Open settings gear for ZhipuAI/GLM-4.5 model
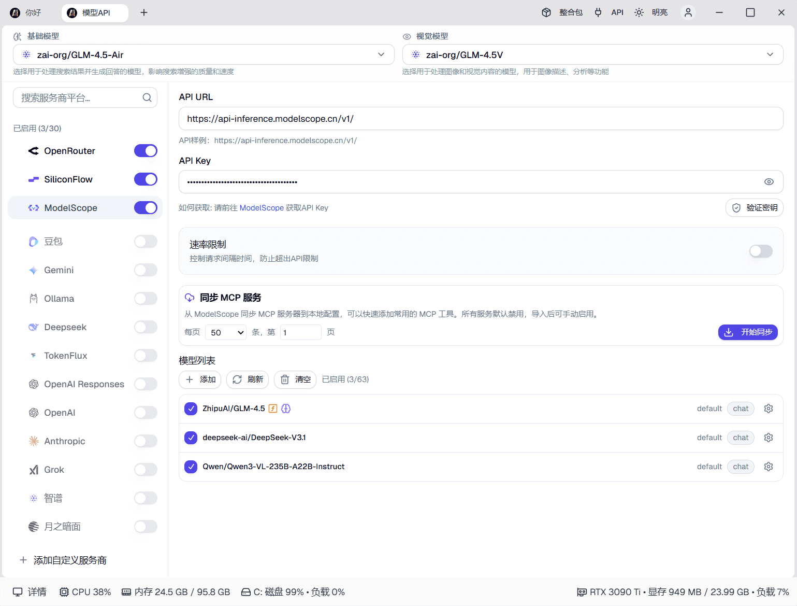The width and height of the screenshot is (797, 606). coord(769,408)
